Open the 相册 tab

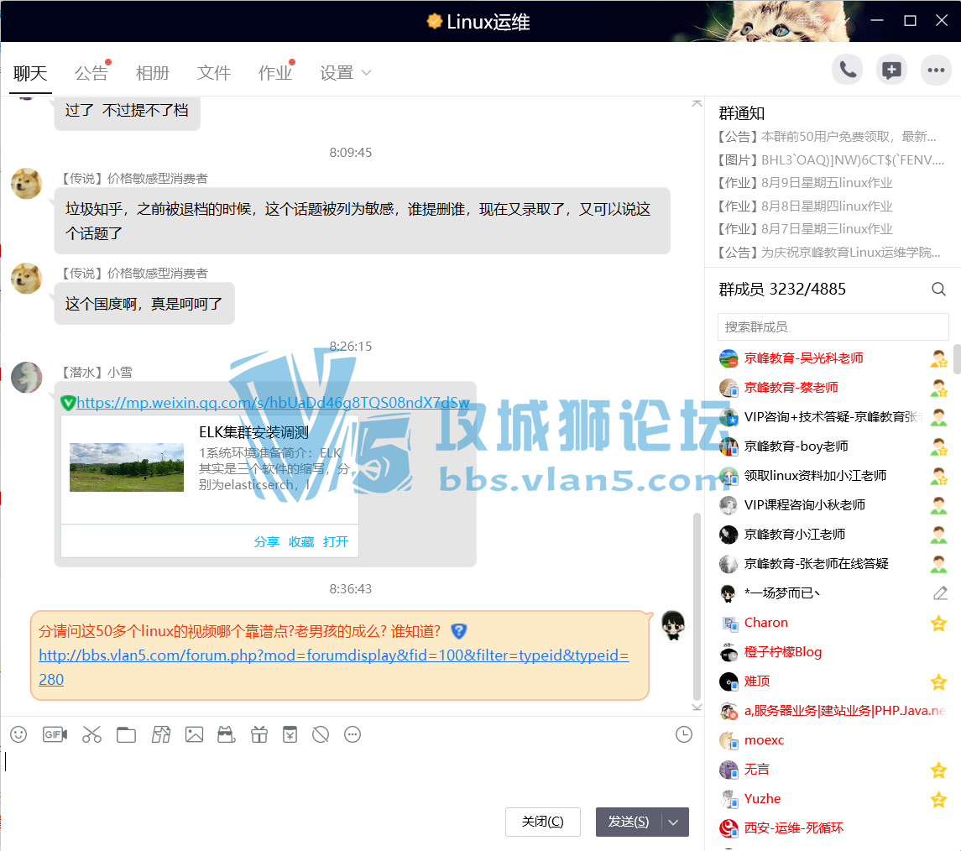[x=153, y=73]
